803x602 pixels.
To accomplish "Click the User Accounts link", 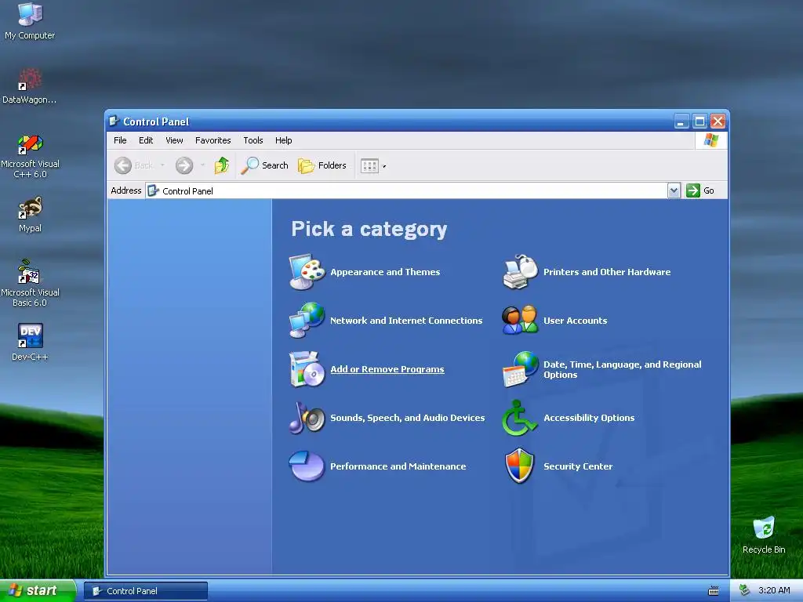I will pyautogui.click(x=575, y=321).
